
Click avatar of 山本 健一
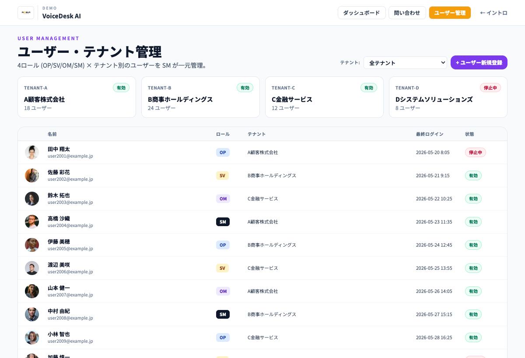pyautogui.click(x=32, y=291)
